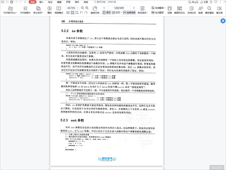Open 划词翻译 dropdown
This screenshot has width=226, height=170.
coord(158,8)
